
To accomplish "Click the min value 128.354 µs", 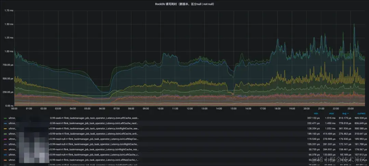I will [313, 129].
